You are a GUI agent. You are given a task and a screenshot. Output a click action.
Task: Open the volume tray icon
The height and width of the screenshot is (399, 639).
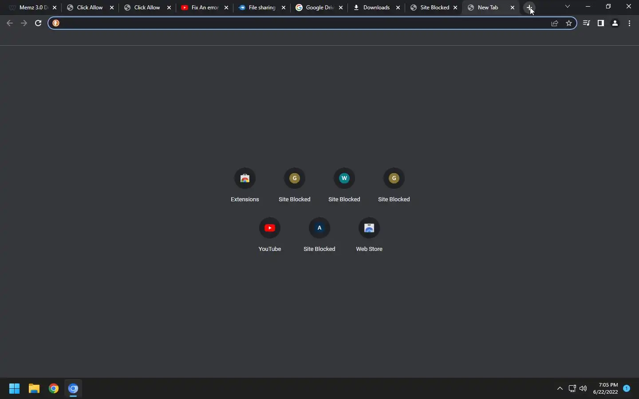pos(584,389)
